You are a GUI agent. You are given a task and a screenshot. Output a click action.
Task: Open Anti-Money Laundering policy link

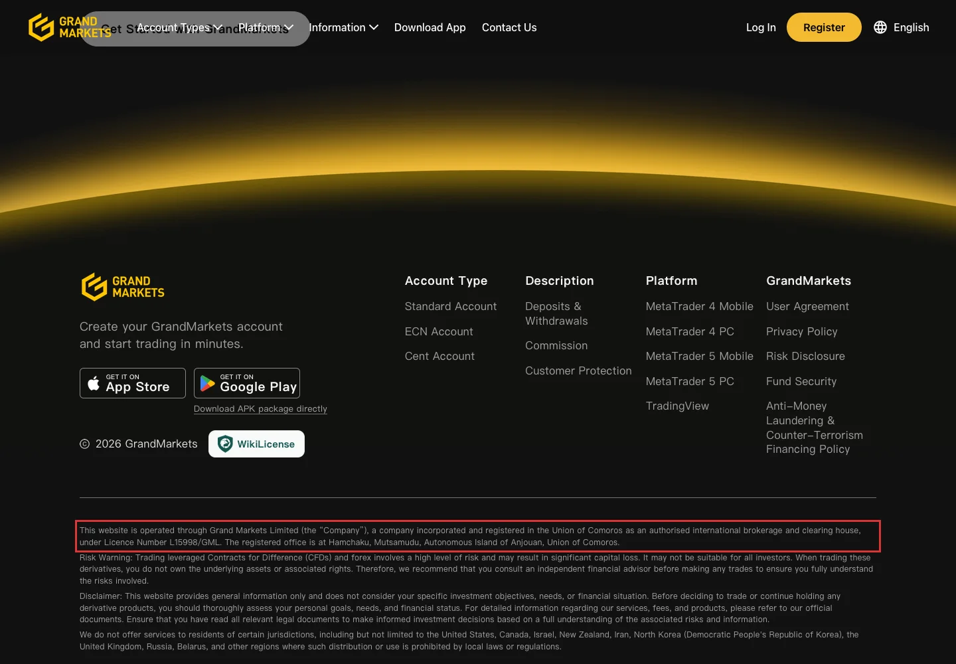click(x=815, y=428)
